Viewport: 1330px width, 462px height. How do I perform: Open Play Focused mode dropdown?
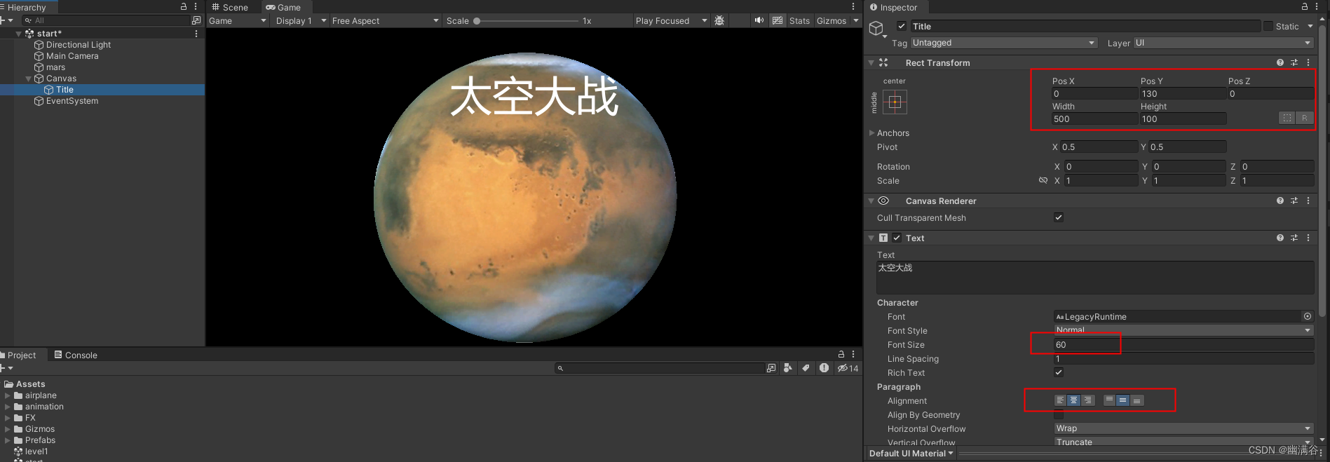pos(671,20)
